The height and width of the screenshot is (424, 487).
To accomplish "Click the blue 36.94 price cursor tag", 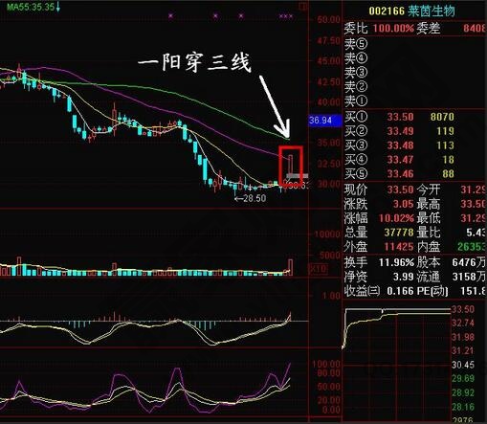I will [324, 121].
